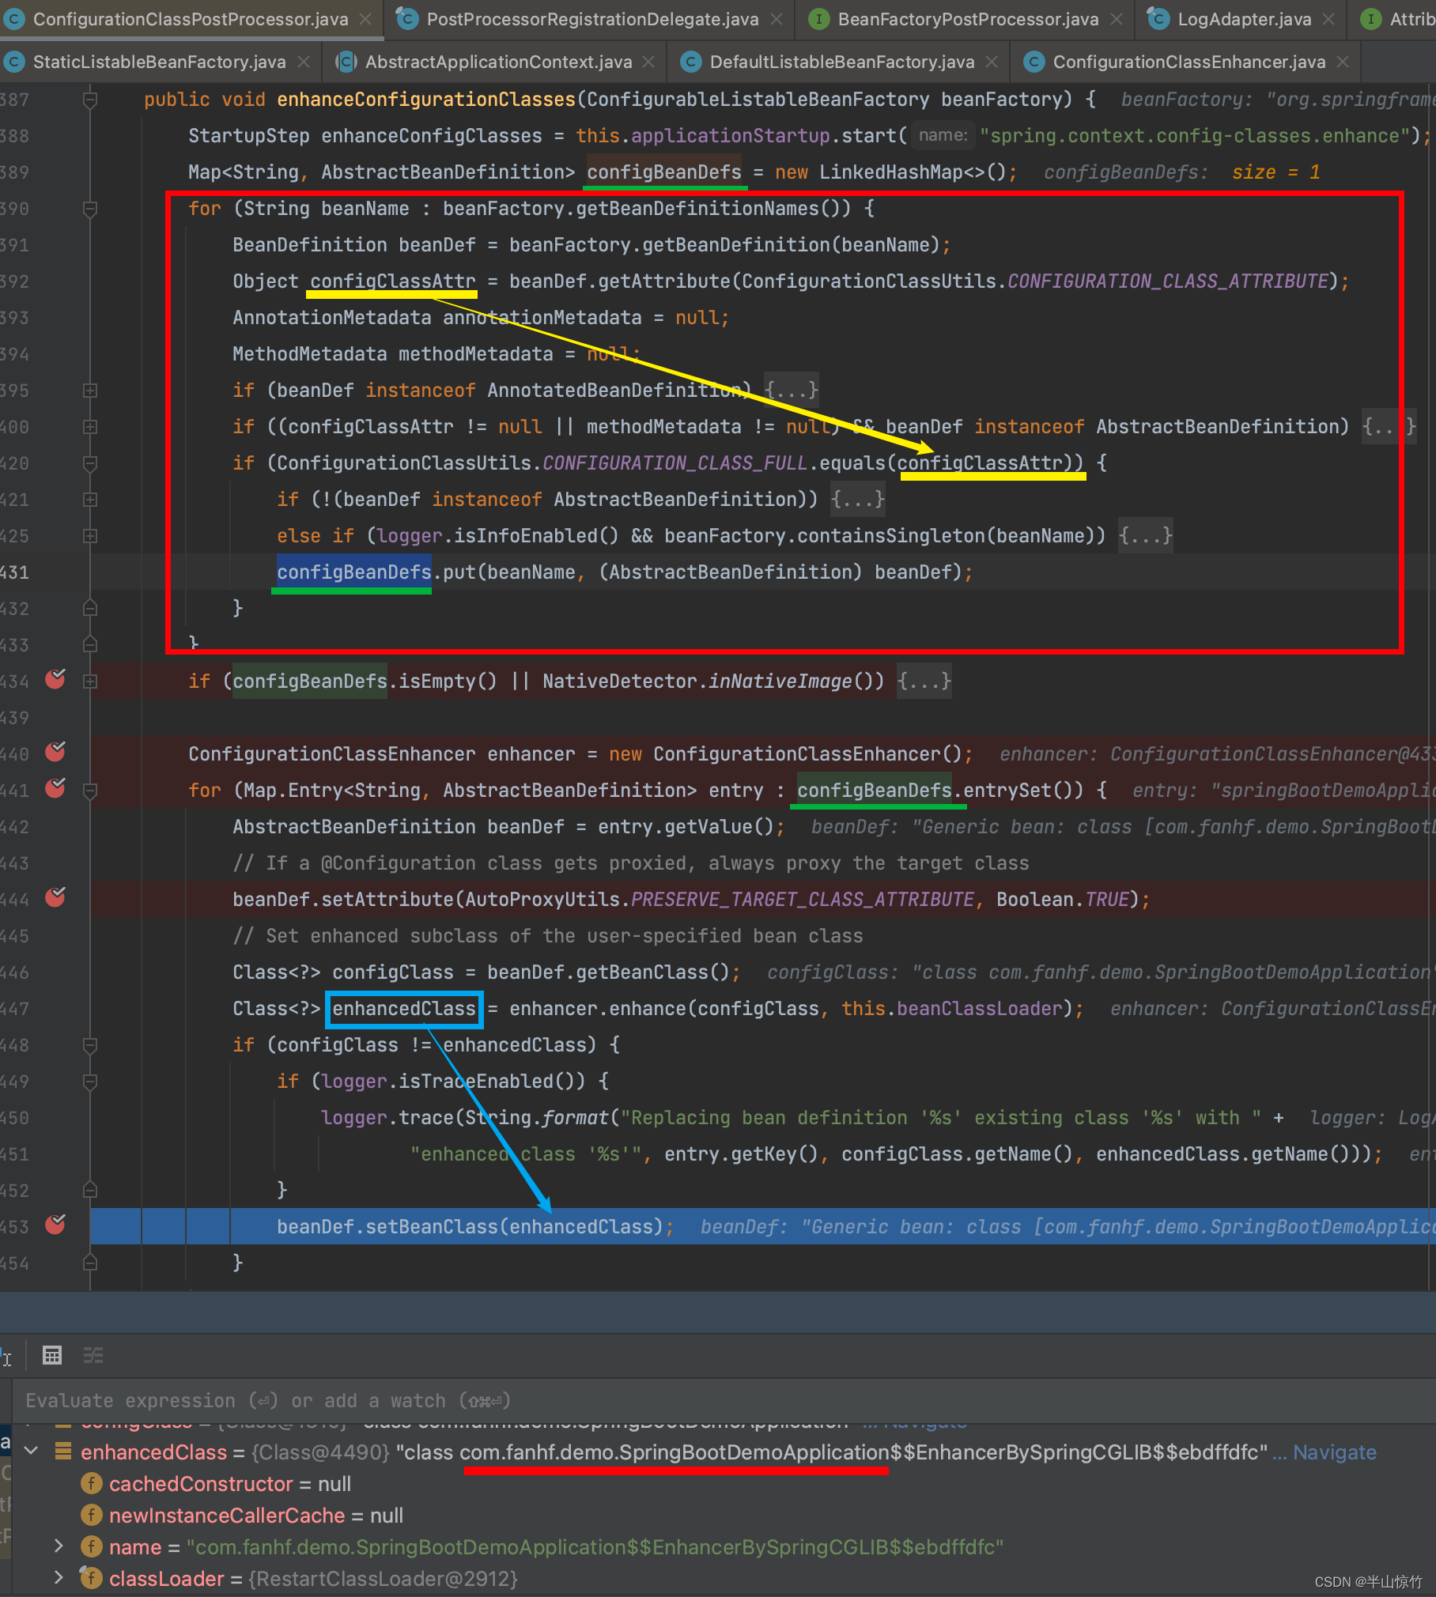Expand folded code after inNativeImage condition

(924, 681)
